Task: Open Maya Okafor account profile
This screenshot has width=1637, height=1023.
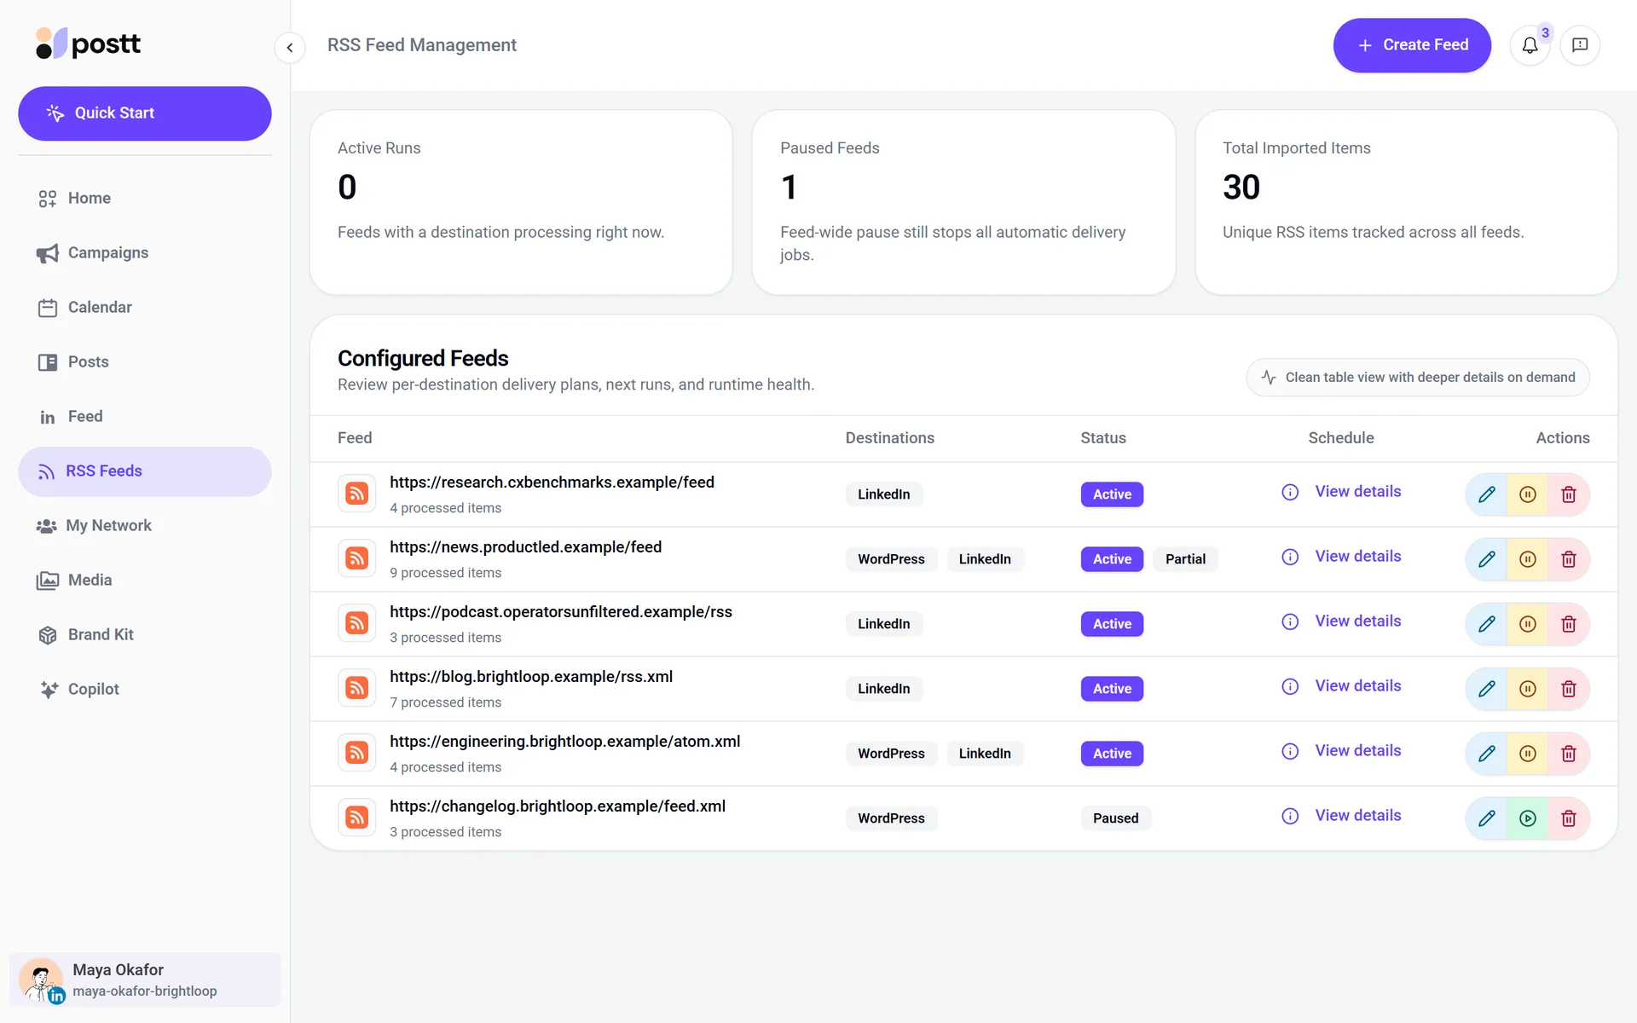Action: pos(145,980)
